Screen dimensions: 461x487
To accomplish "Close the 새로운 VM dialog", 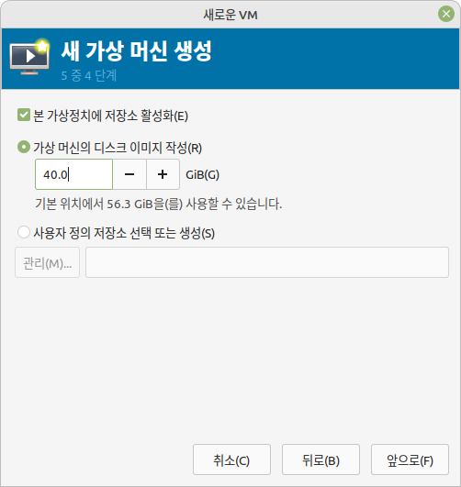I will click(446, 14).
